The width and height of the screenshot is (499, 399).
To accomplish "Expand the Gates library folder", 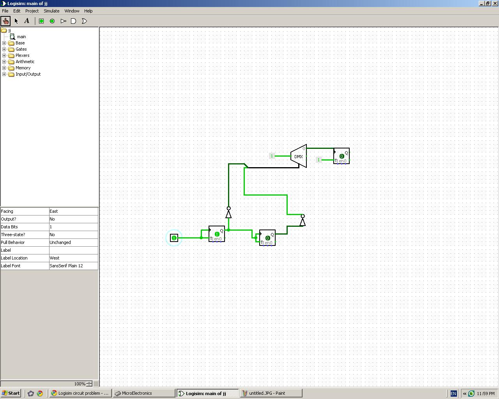I will 4,49.
